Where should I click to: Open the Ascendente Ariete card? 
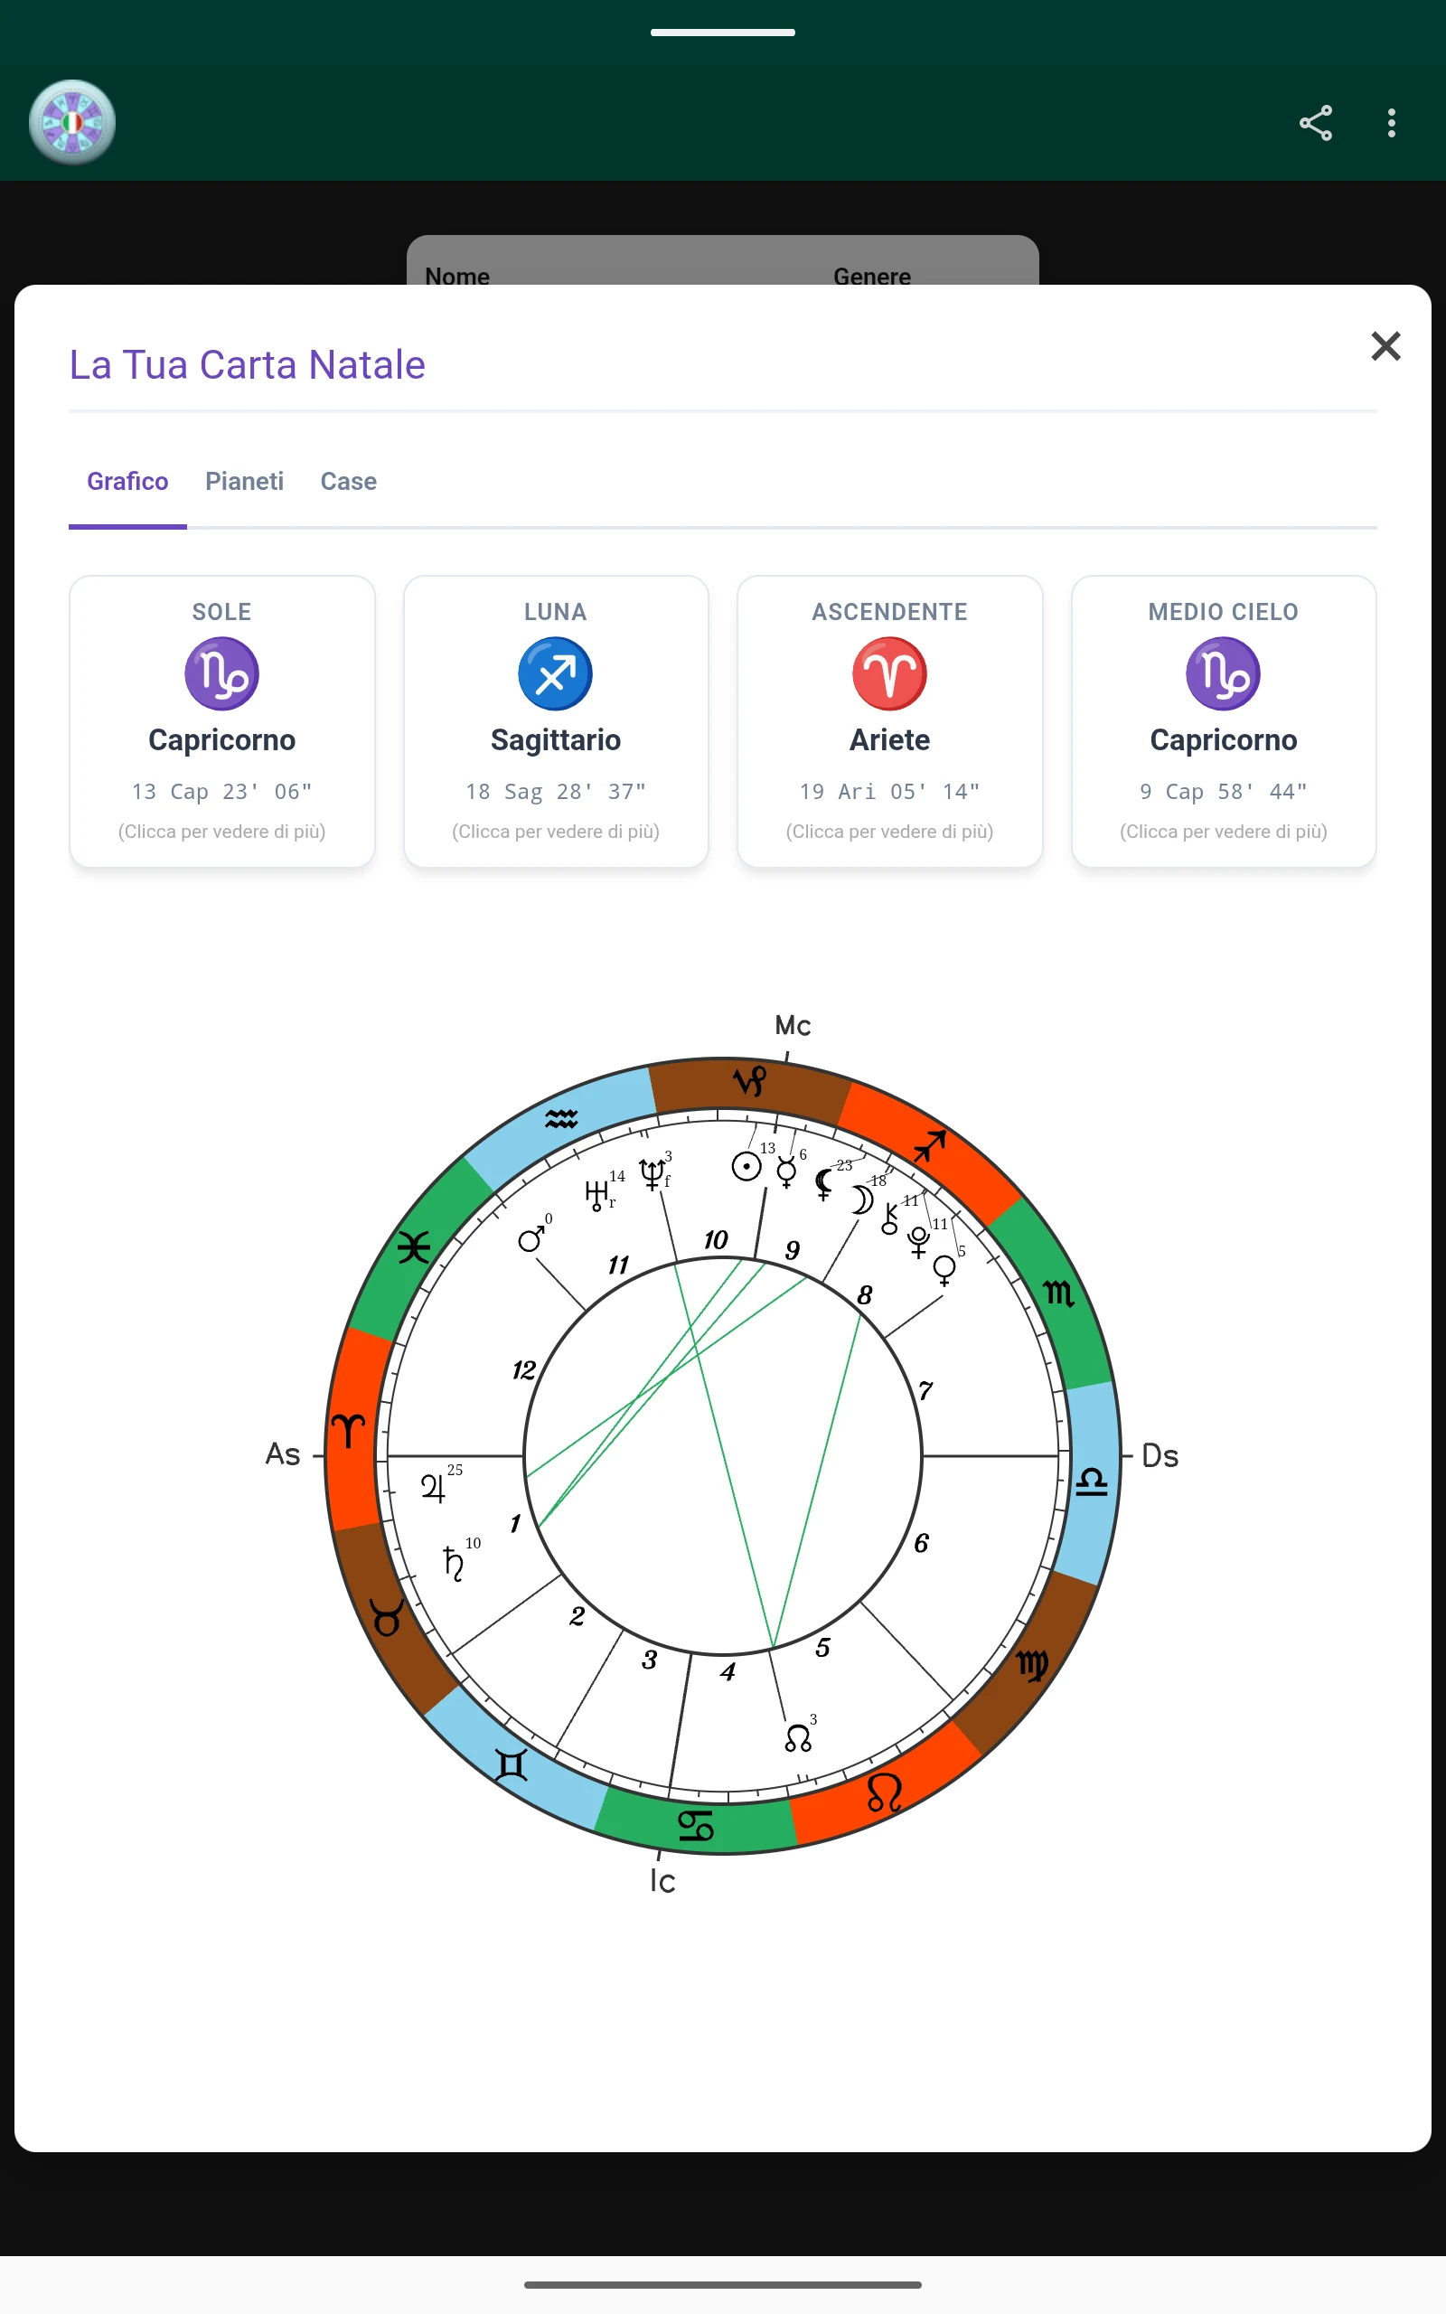(889, 721)
